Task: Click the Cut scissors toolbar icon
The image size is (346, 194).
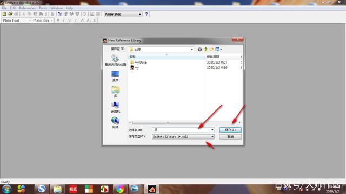Action: pos(24,14)
